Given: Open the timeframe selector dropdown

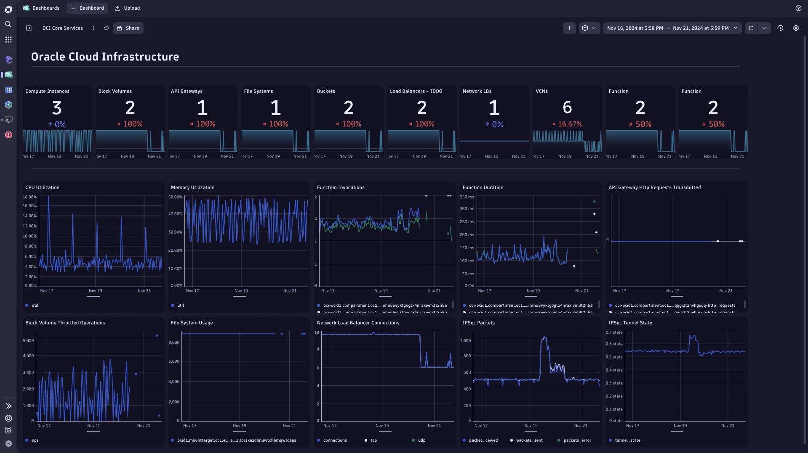Looking at the screenshot, I should click(672, 28).
